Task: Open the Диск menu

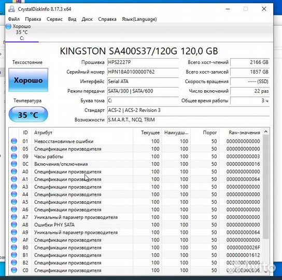Action: (x=87, y=19)
